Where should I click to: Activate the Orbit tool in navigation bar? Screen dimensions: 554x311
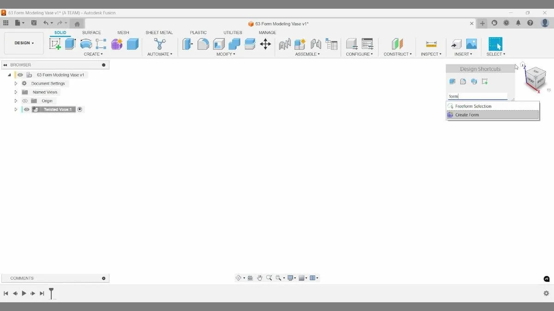coord(239,277)
